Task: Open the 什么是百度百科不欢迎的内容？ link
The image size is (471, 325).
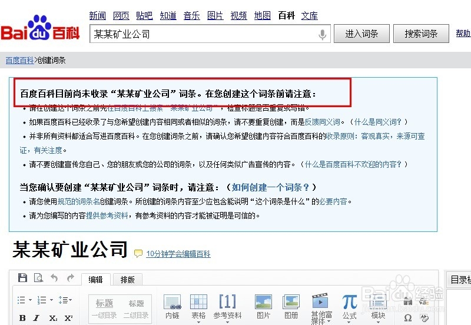Action: click(x=353, y=164)
